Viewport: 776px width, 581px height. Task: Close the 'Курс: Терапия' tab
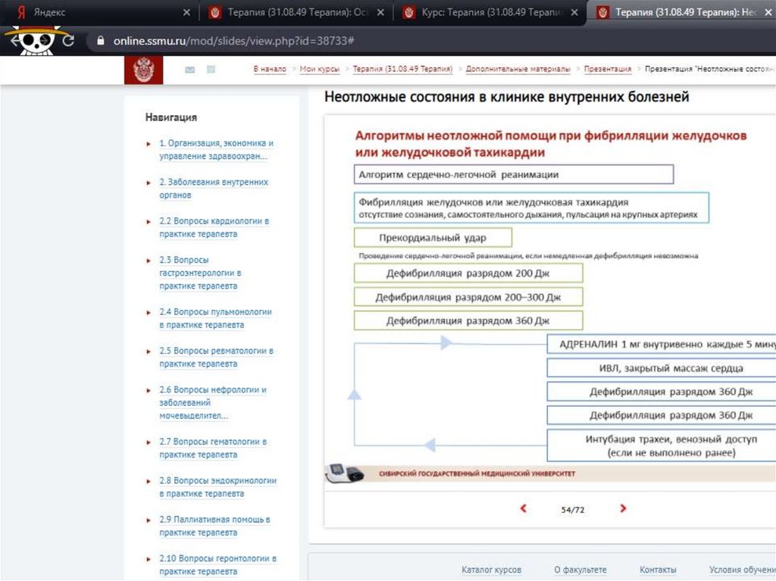pyautogui.click(x=574, y=12)
